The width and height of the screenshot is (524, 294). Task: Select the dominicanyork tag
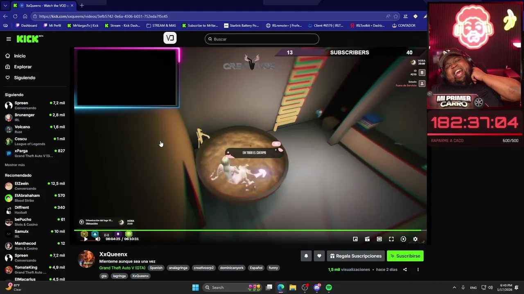click(232, 268)
